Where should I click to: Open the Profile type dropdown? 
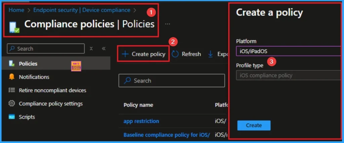[x=289, y=75]
